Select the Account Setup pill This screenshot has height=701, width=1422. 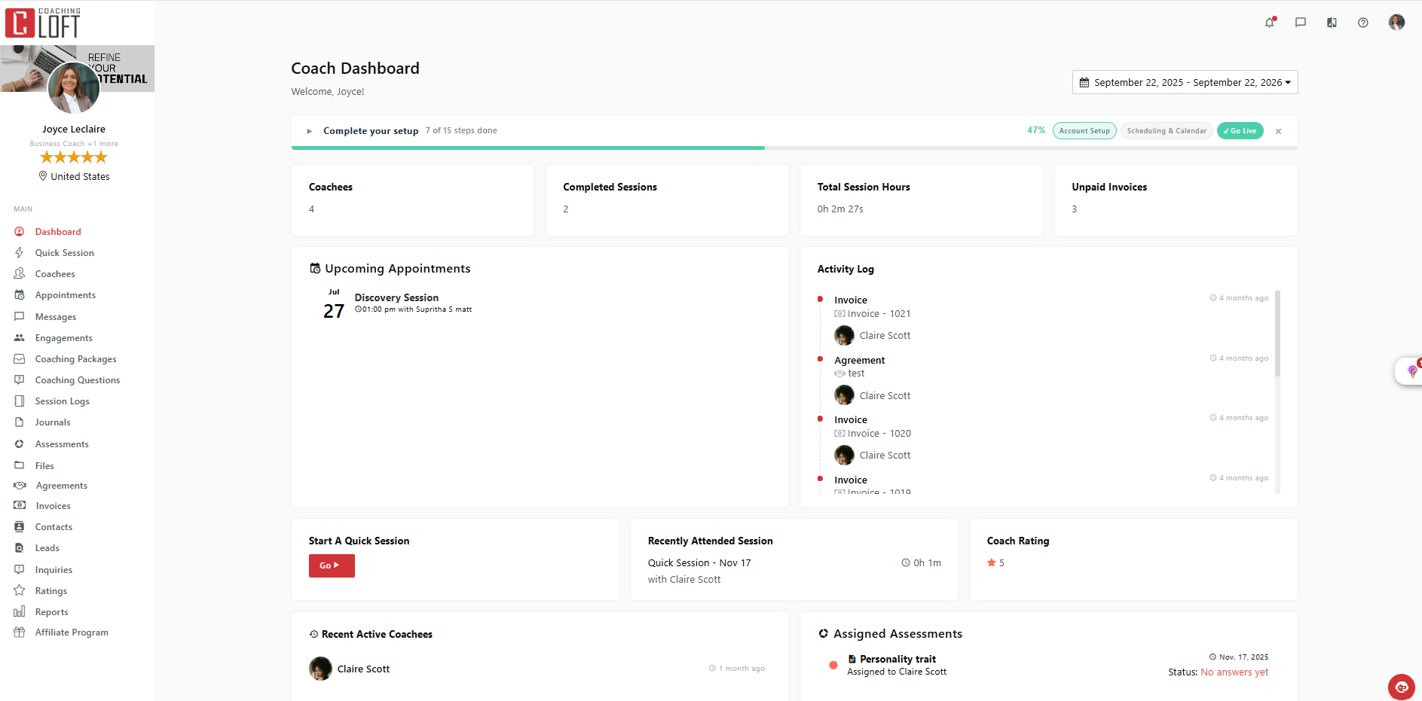1084,131
